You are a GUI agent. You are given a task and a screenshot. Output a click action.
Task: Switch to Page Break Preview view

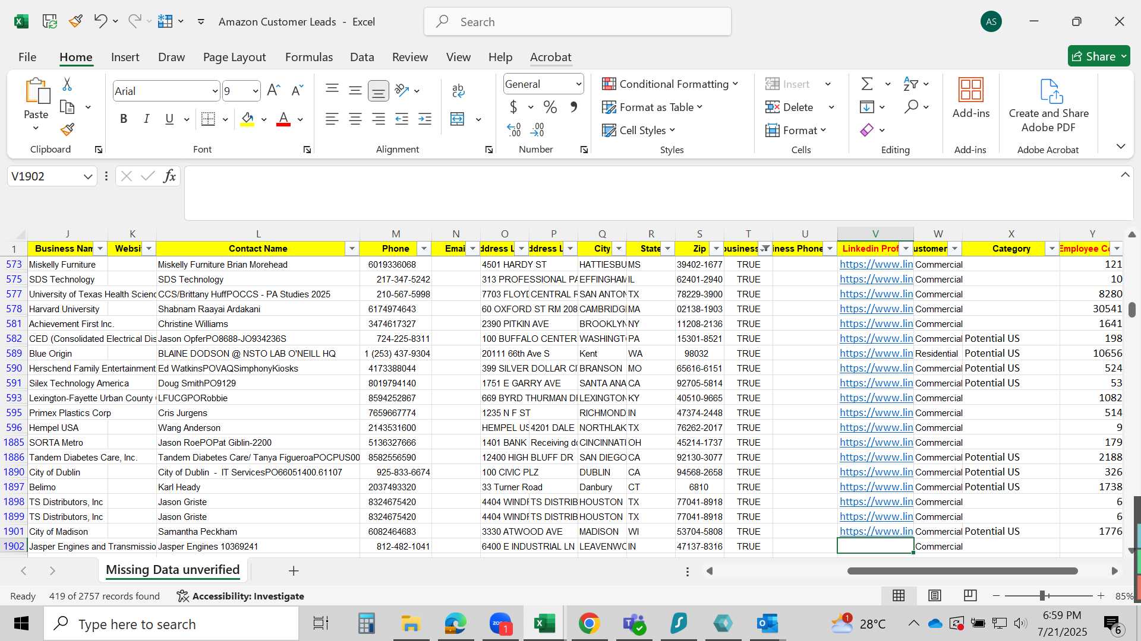click(970, 595)
